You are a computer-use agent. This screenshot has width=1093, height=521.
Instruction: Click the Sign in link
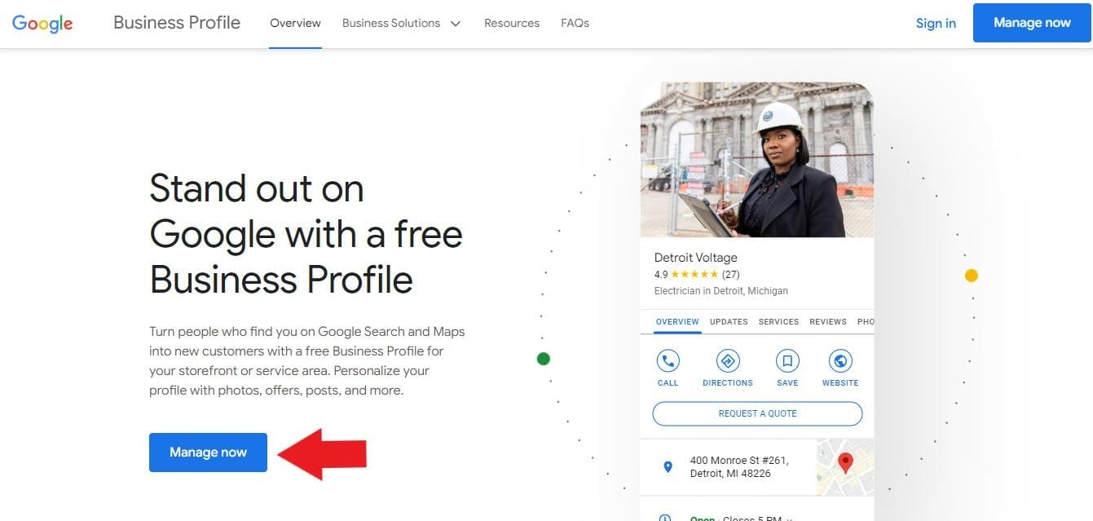tap(935, 23)
